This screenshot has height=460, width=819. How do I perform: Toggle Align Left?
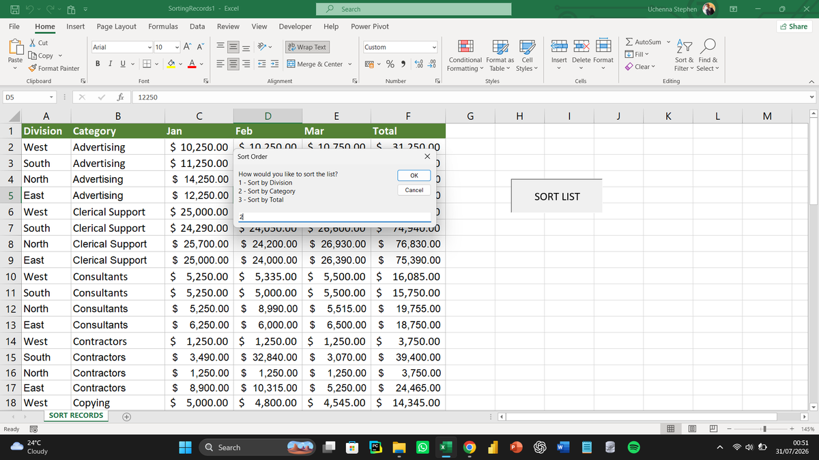pyautogui.click(x=220, y=64)
